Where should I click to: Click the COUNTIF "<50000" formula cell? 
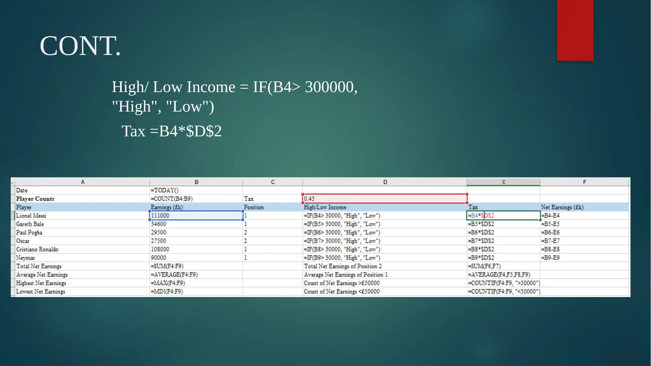[503, 292]
